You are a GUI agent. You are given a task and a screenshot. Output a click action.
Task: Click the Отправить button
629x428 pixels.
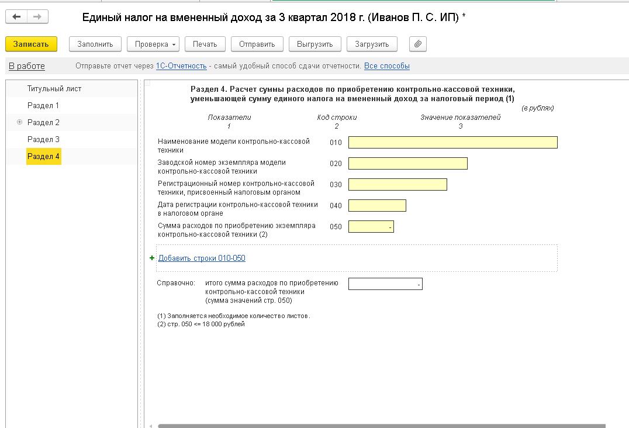coord(257,44)
